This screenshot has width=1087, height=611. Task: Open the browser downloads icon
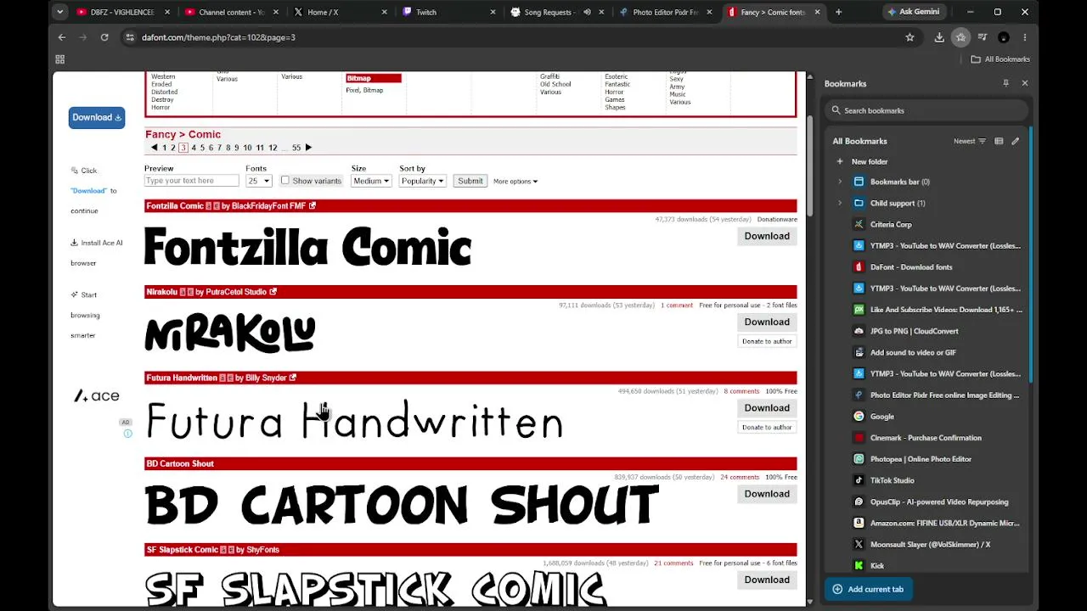tap(939, 37)
